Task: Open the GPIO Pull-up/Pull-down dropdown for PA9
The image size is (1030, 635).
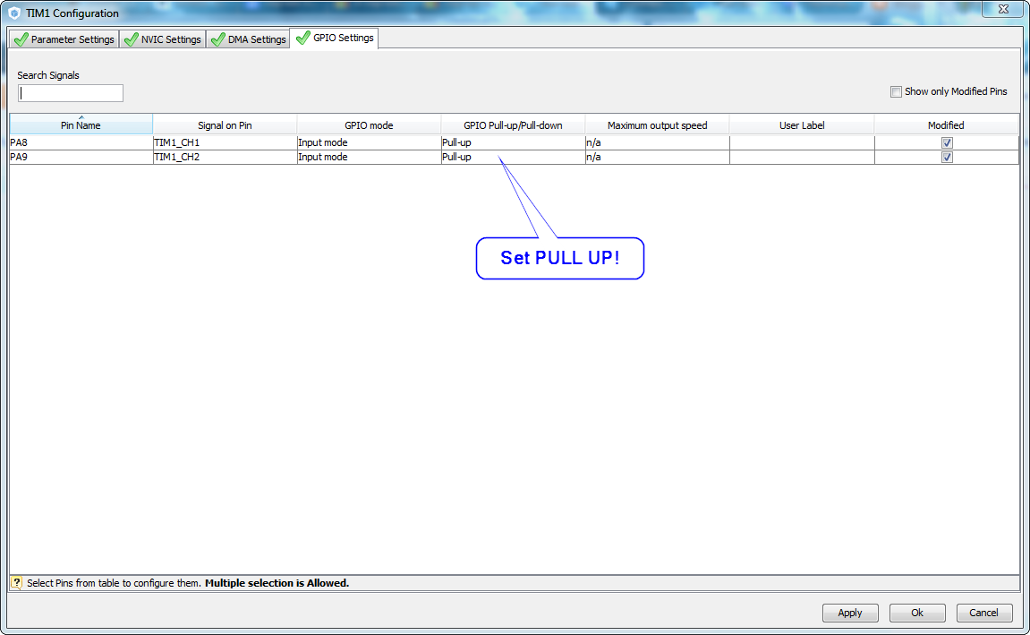Action: [x=511, y=157]
